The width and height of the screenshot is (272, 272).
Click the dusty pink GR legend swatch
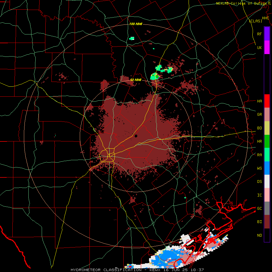coord(267,115)
